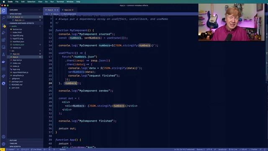This screenshot has width=268, height=151.
Task: Open the Extensions view icon
Action: coord(3,40)
